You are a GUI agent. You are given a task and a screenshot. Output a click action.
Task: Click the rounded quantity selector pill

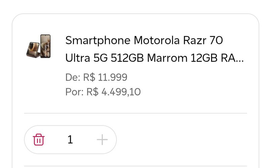70,139
